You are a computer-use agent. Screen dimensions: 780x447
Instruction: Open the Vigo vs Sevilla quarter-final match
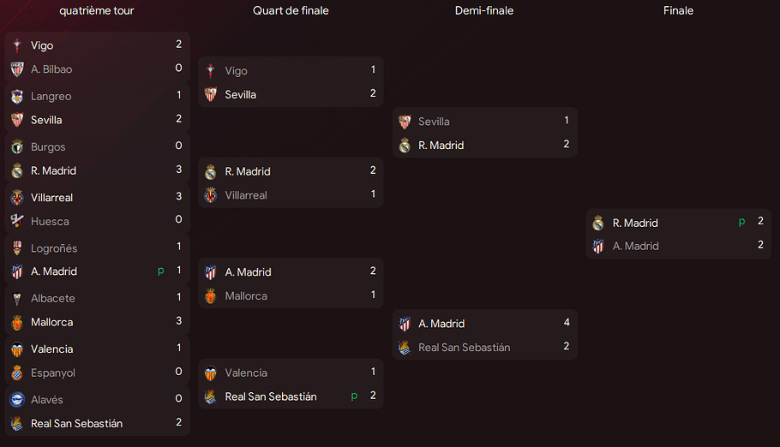[x=291, y=82]
